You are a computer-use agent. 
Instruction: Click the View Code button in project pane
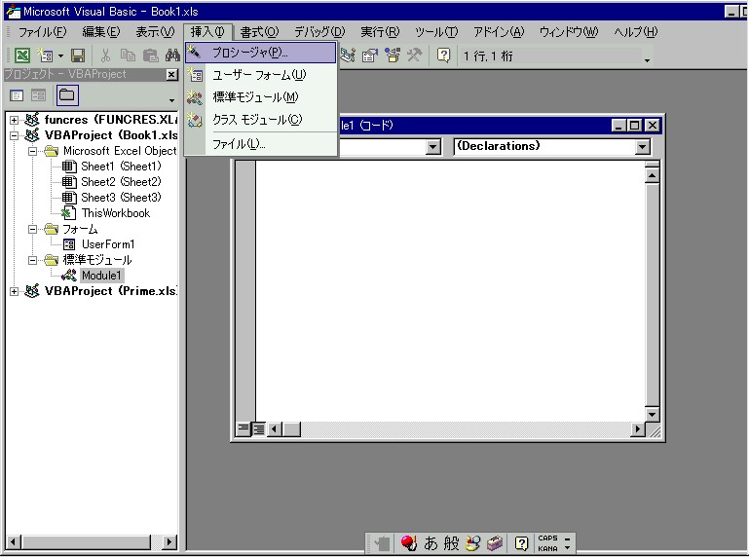tap(17, 95)
